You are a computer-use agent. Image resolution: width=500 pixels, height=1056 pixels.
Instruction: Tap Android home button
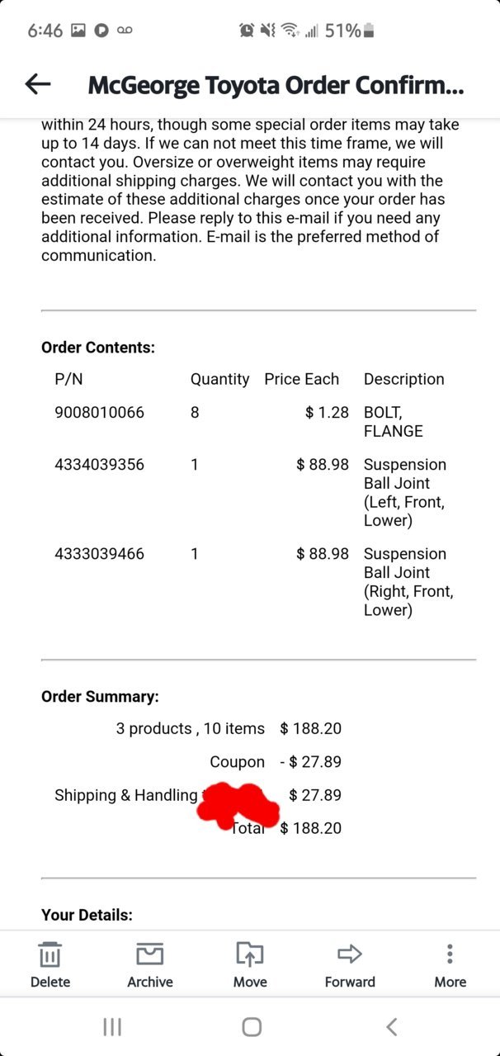[x=252, y=1026]
